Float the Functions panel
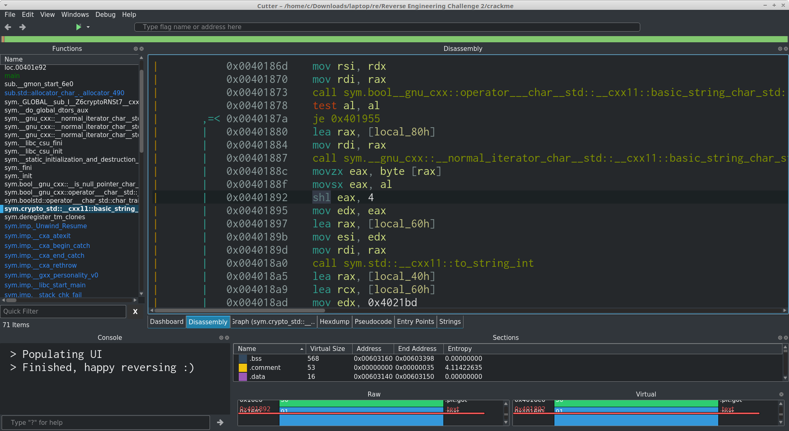 [x=136, y=49]
